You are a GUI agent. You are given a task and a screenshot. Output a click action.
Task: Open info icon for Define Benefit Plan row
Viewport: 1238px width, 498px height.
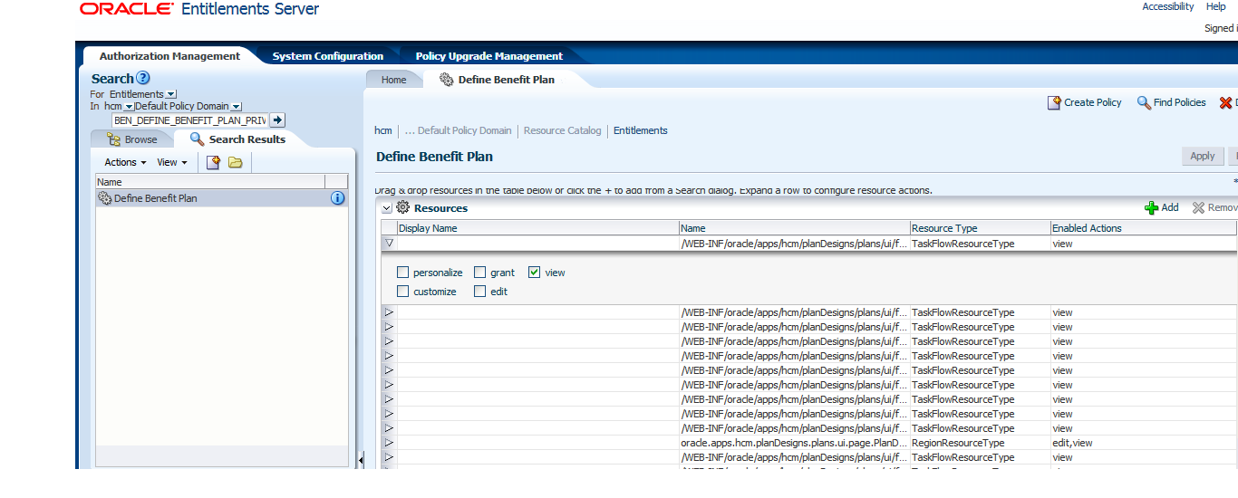click(x=338, y=198)
